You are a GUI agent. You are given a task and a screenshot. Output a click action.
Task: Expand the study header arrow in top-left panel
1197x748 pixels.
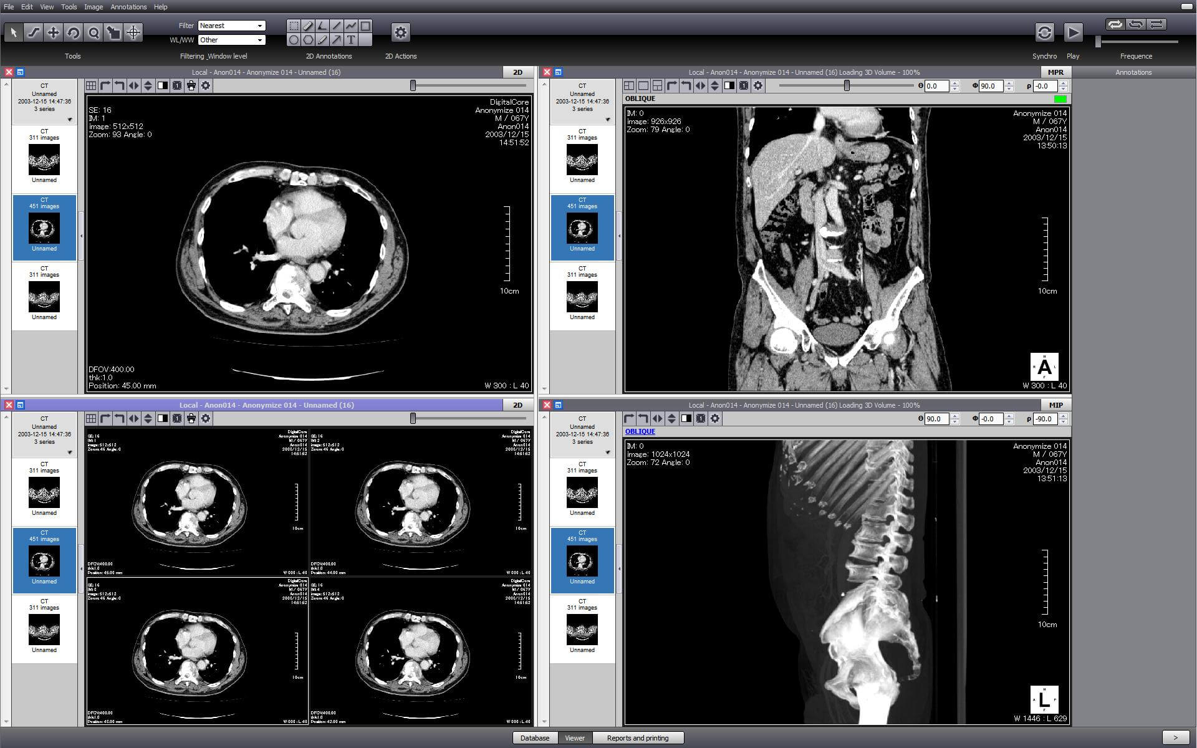70,120
